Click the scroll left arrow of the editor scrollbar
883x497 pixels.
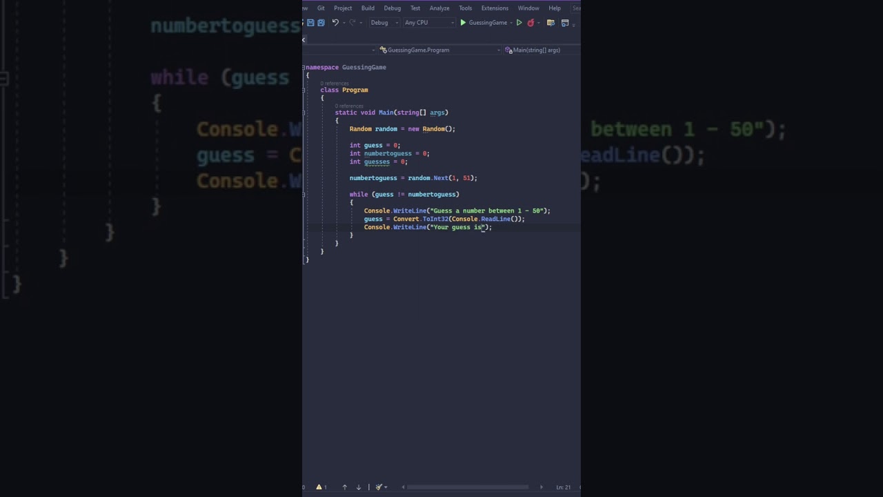pyautogui.click(x=403, y=487)
